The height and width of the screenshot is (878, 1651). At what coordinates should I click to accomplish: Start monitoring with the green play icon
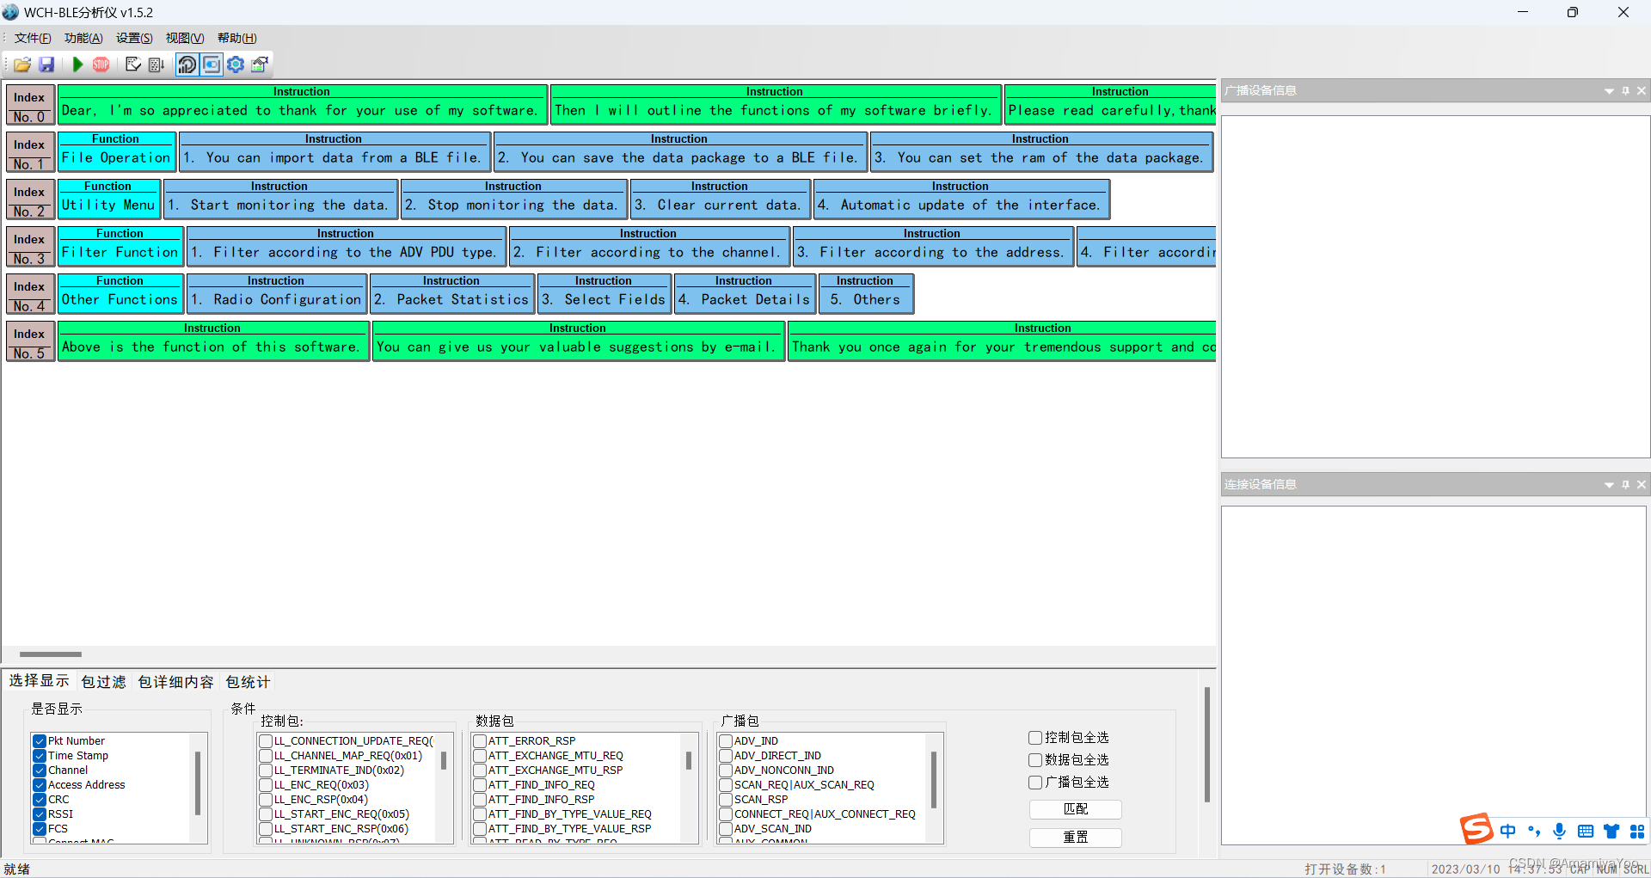point(77,64)
